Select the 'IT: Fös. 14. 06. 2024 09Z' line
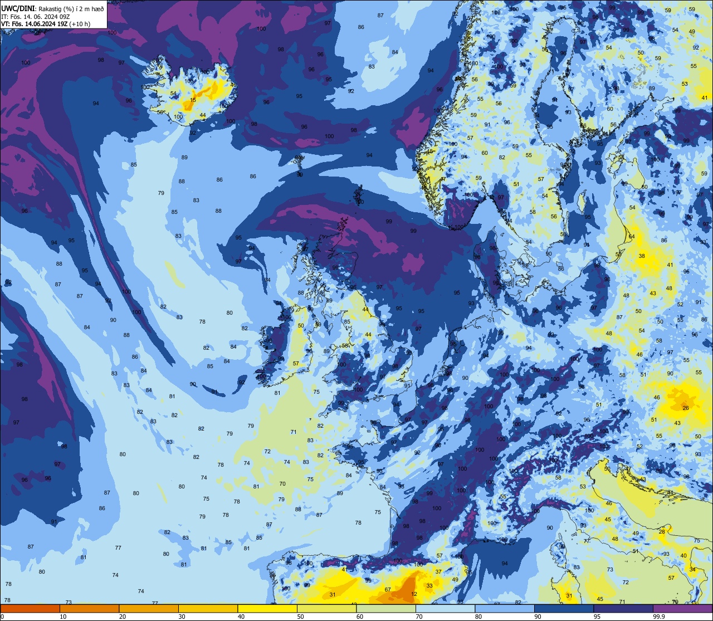Viewport: 713px width, 621px height. [35, 17]
